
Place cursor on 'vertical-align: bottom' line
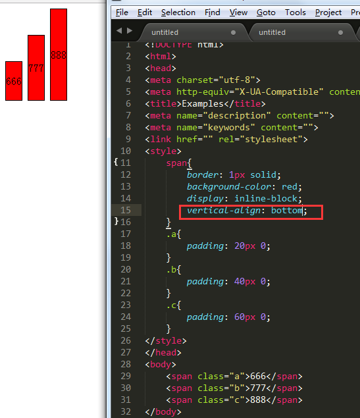pos(247,211)
